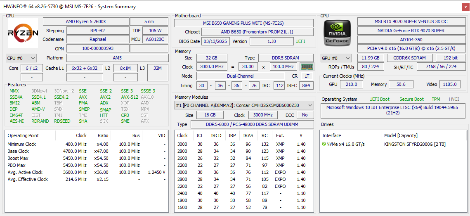Click the PCIe v4.0 x16 link field

(x=411, y=48)
